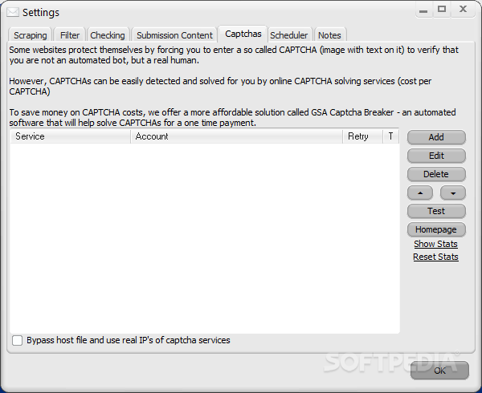Test the captcha service
This screenshot has height=393, width=482.
[436, 211]
